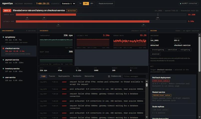This screenshot has height=119, width=201.
Task: Click the Restart service action
Action: pos(173,96)
